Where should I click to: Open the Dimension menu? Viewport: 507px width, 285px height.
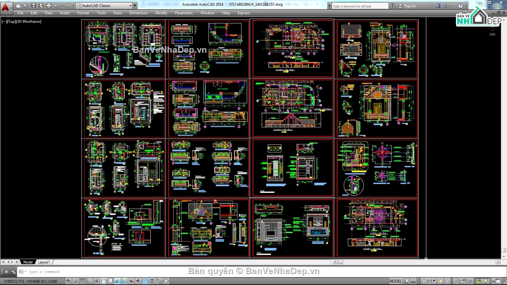[138, 13]
